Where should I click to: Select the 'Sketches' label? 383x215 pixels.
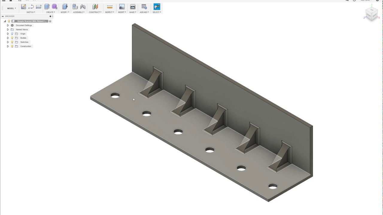point(24,42)
